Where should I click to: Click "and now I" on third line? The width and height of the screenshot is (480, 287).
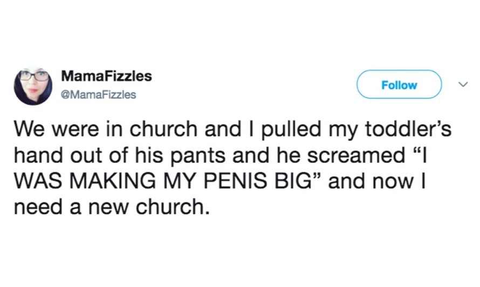pyautogui.click(x=377, y=181)
